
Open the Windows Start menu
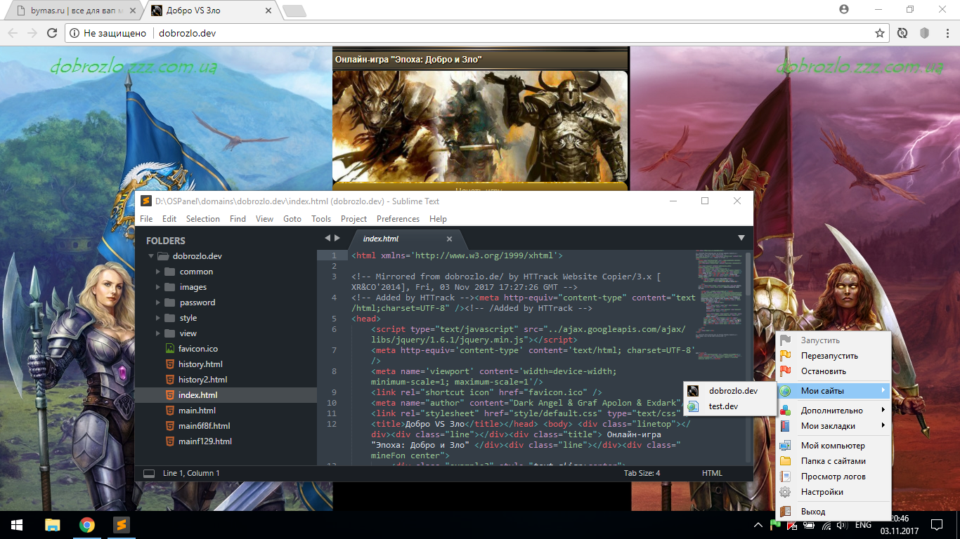click(17, 524)
